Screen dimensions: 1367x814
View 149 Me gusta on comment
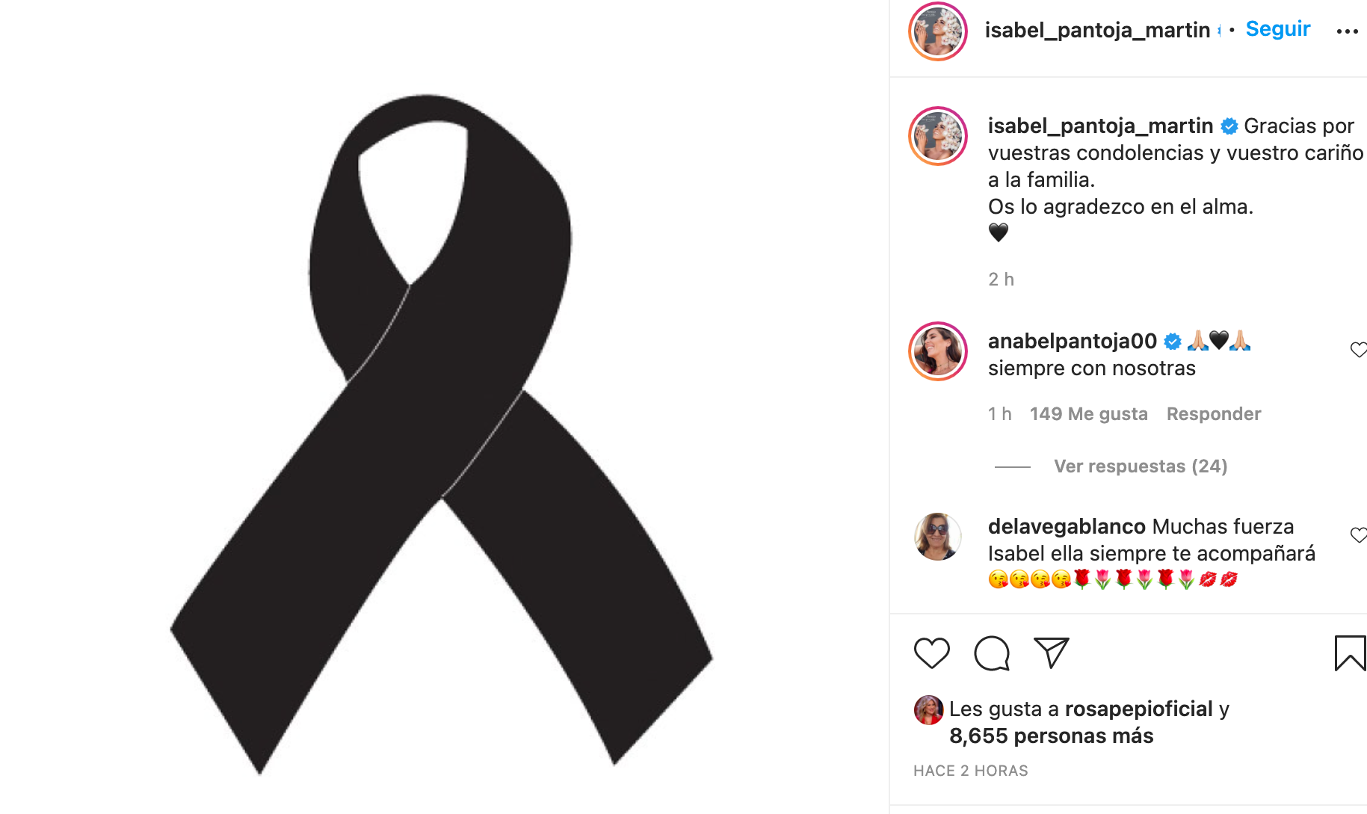pyautogui.click(x=1088, y=414)
